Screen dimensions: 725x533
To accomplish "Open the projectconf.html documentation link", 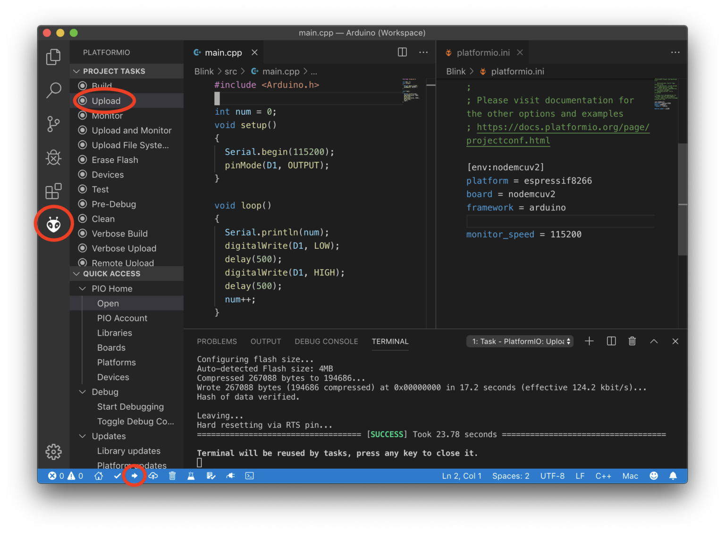I will coord(508,140).
